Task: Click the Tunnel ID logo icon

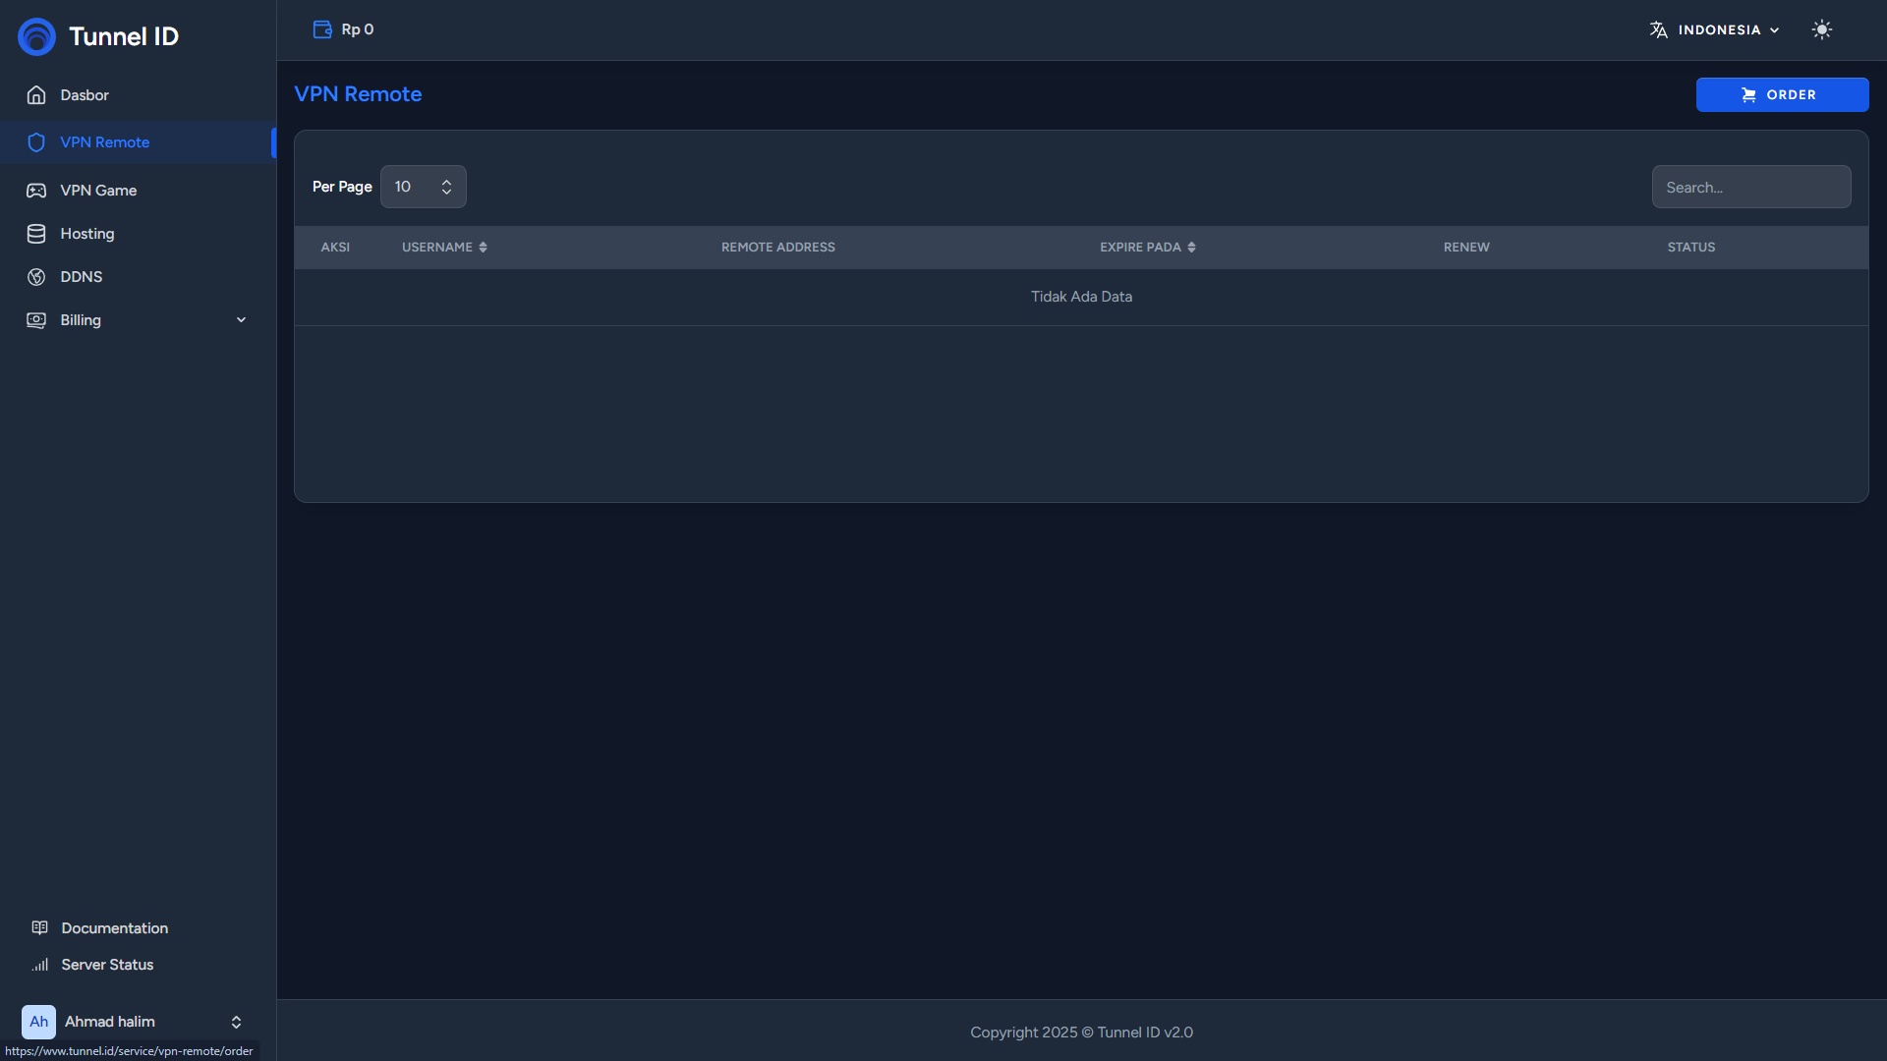Action: (x=36, y=36)
